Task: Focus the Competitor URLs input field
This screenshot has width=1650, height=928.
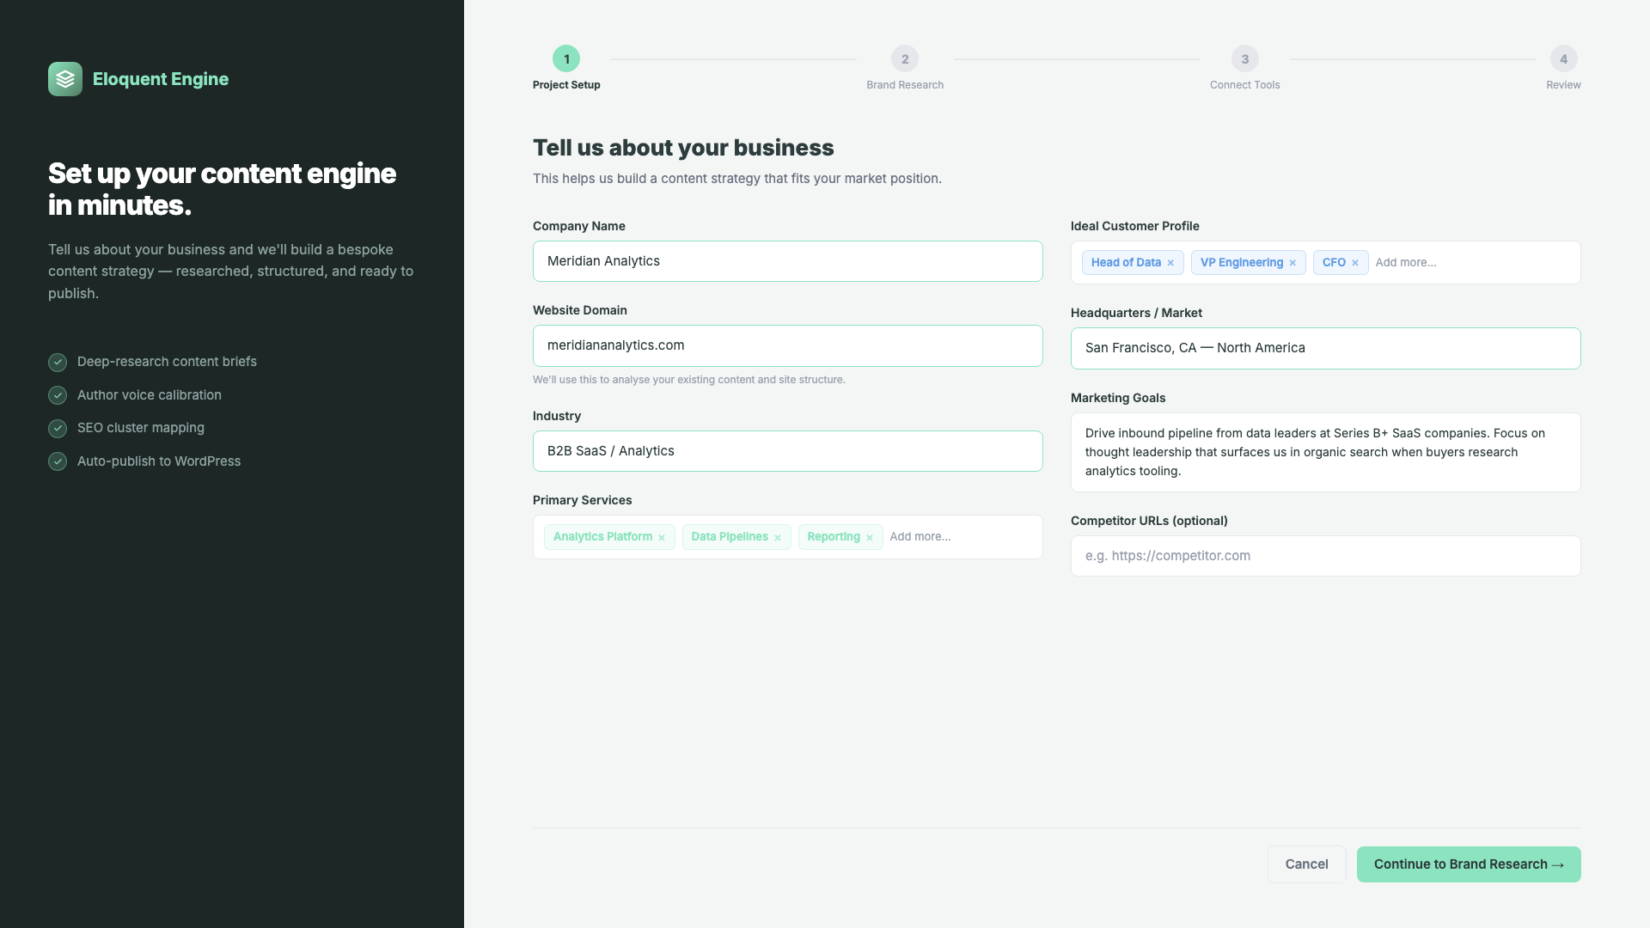Action: [x=1325, y=556]
